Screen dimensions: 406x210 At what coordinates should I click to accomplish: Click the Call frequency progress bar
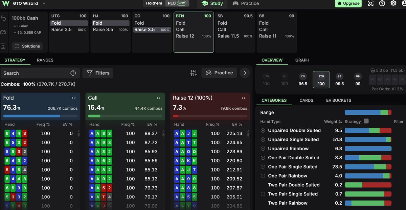tap(125, 116)
